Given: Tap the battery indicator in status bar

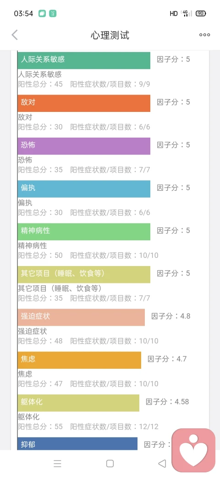Looking at the screenshot, I should [x=201, y=13].
